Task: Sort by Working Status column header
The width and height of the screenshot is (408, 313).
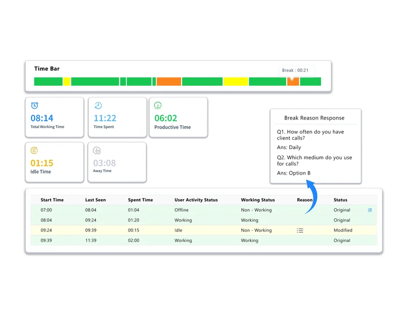Action: [258, 200]
